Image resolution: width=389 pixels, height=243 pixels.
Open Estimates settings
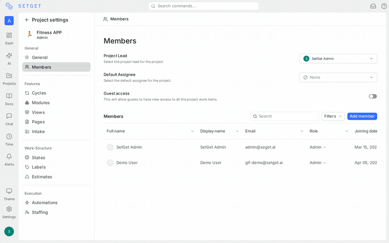56,177
